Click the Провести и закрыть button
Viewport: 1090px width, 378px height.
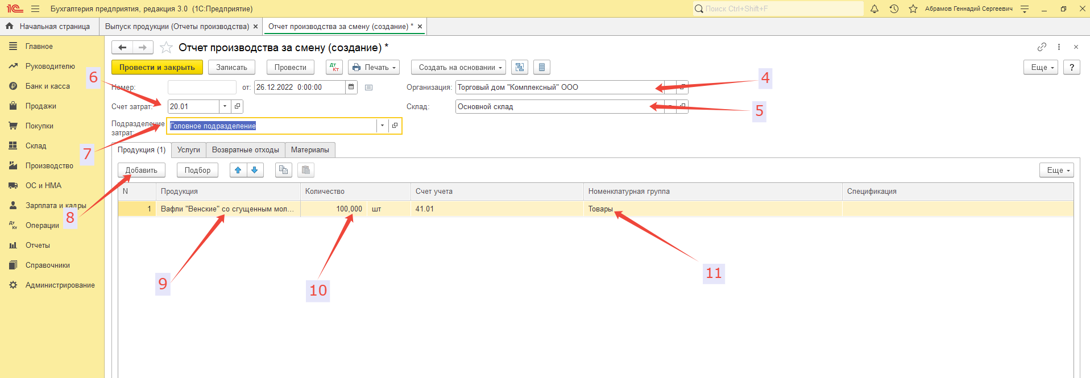pos(157,67)
